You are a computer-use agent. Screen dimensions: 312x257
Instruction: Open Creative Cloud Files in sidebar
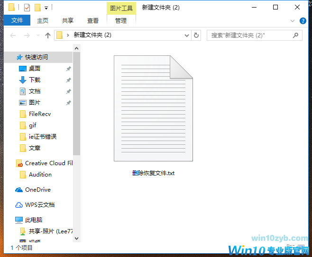pos(48,163)
